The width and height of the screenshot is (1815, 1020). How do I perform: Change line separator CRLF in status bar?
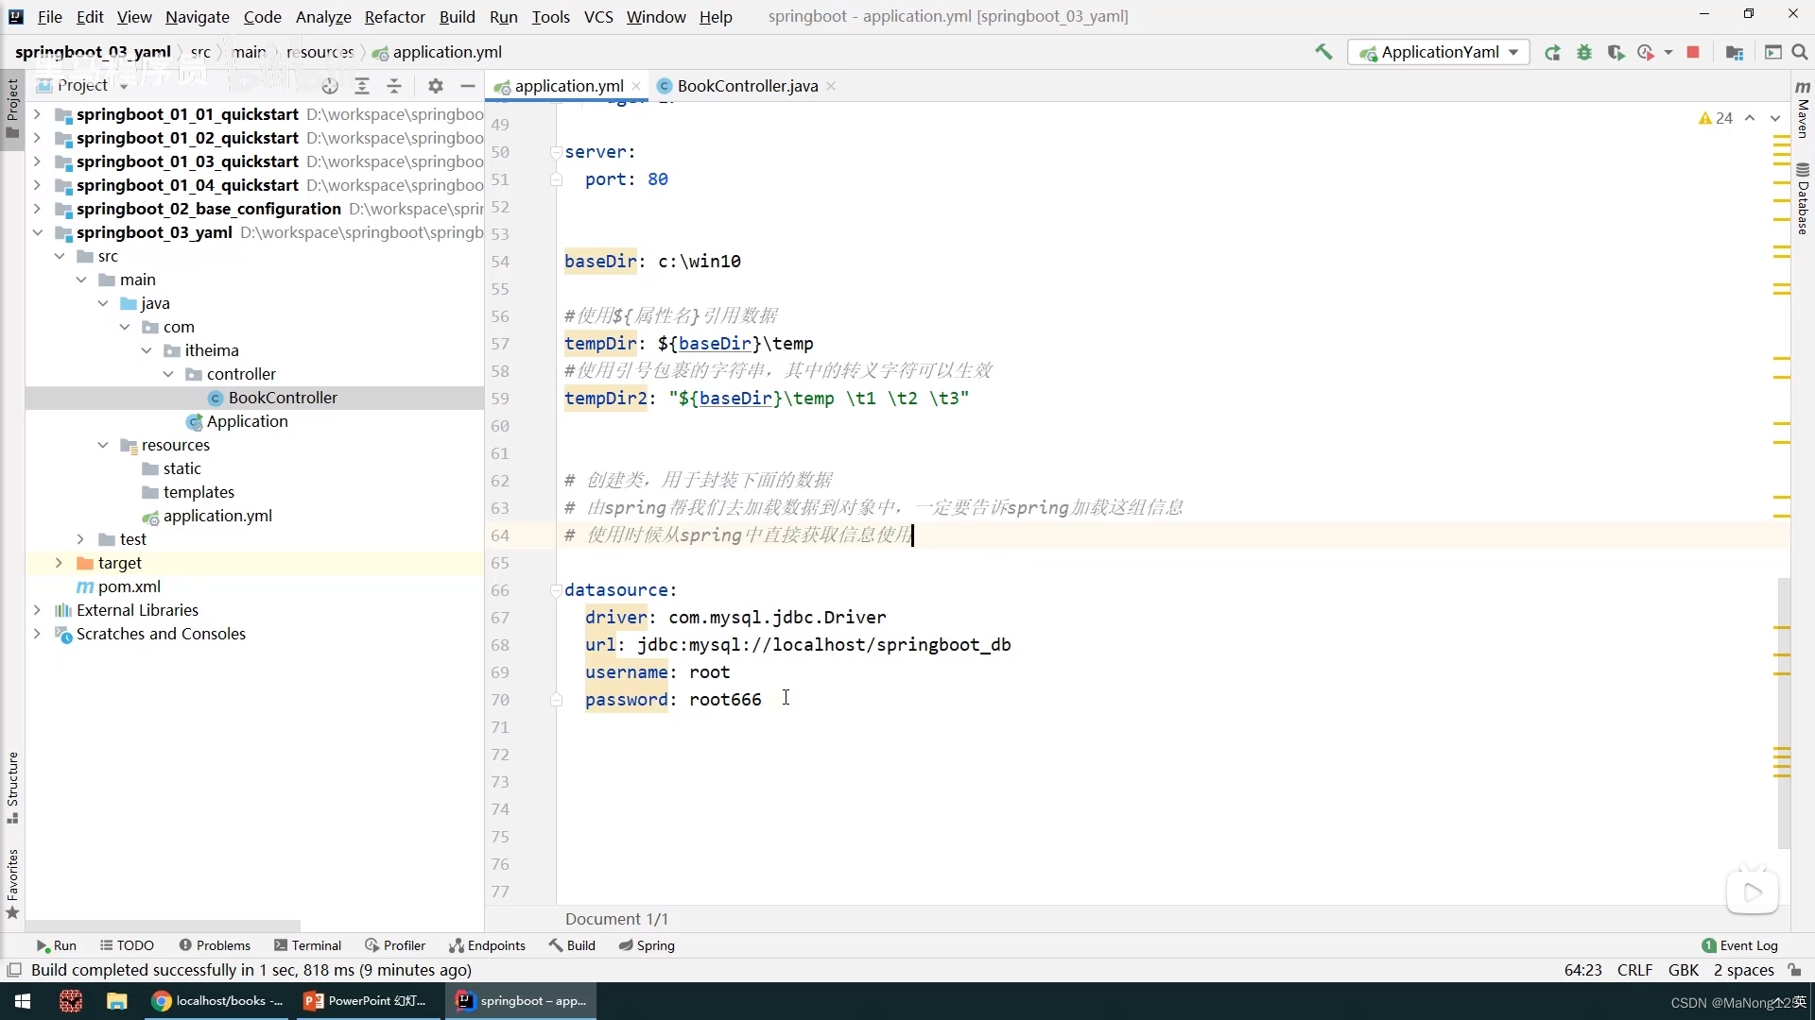pos(1634,970)
